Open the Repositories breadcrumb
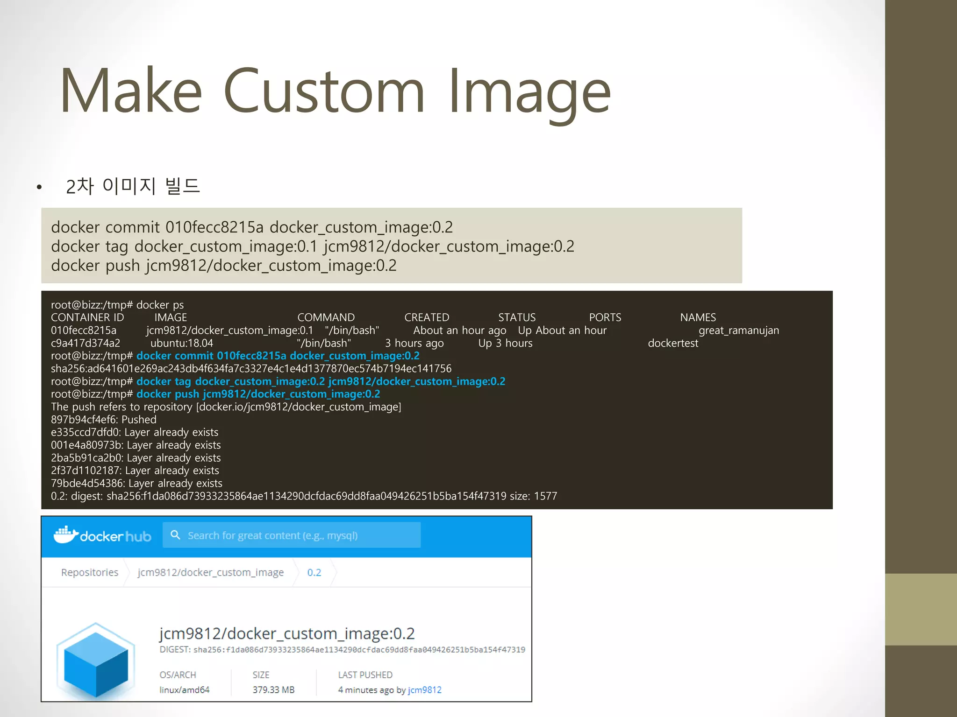The image size is (957, 717). point(90,572)
